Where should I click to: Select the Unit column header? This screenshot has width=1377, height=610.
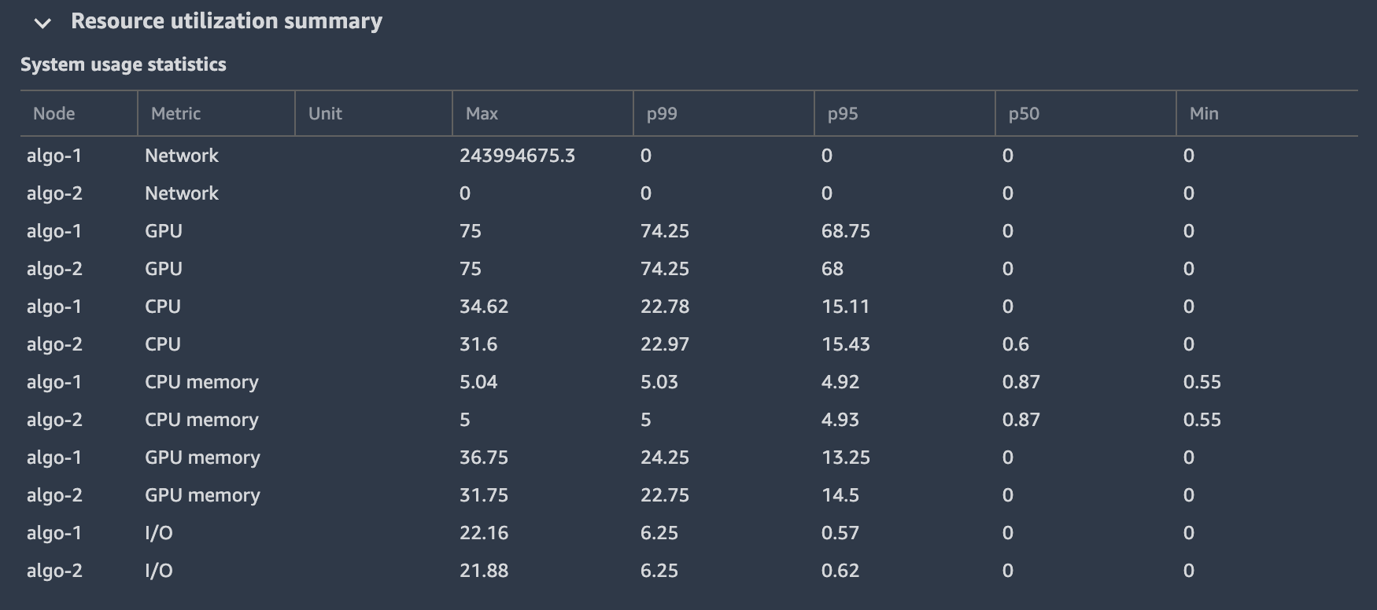tap(325, 114)
